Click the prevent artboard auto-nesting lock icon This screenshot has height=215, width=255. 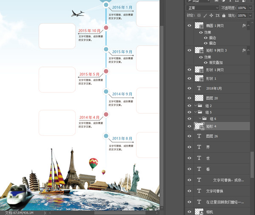coord(218,15)
